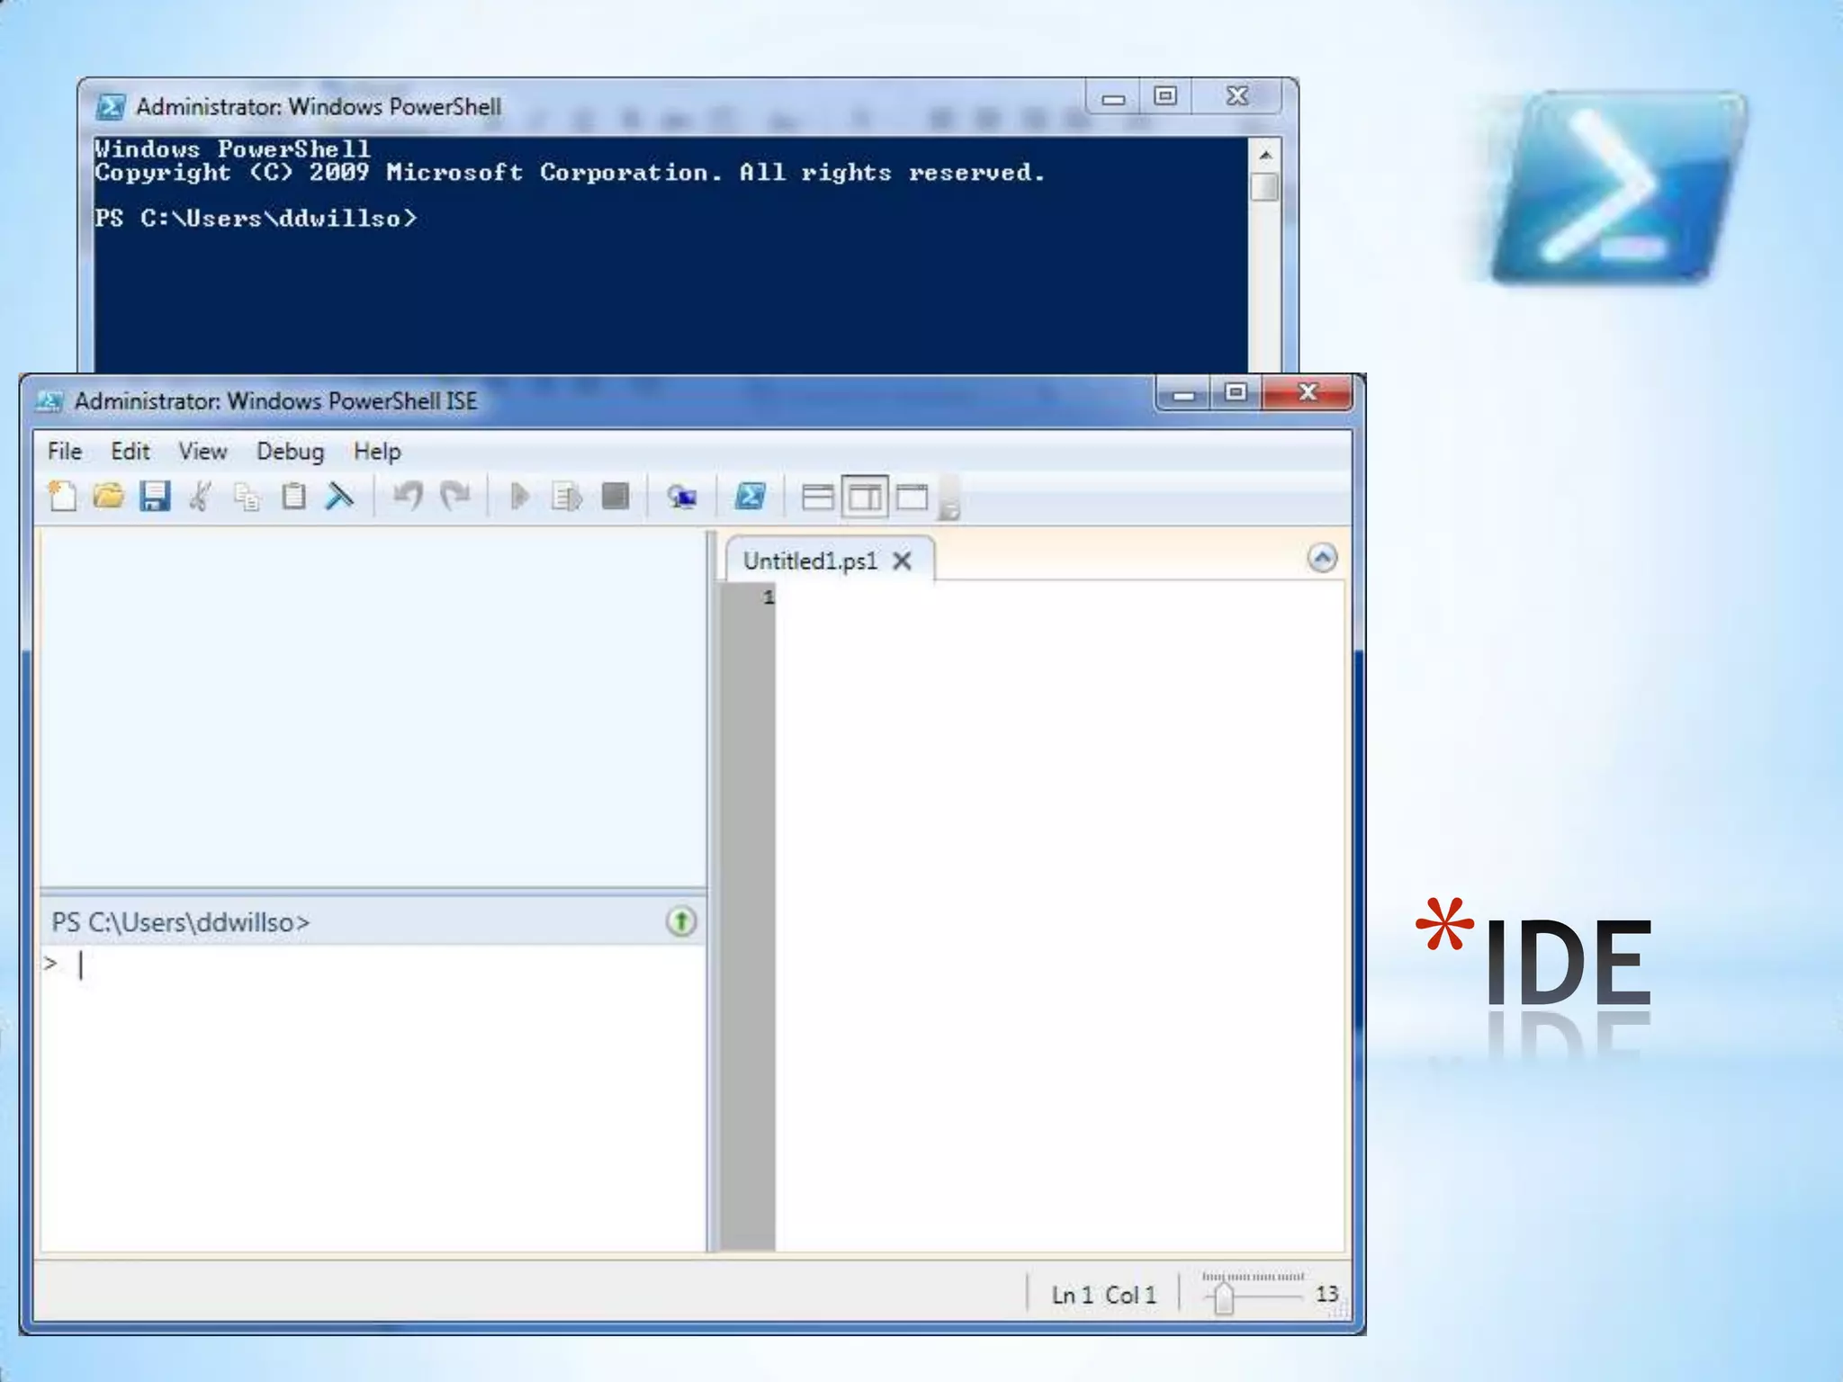Viewport: 1843px width, 1382px height.
Task: Open the Debug menu
Action: point(290,451)
